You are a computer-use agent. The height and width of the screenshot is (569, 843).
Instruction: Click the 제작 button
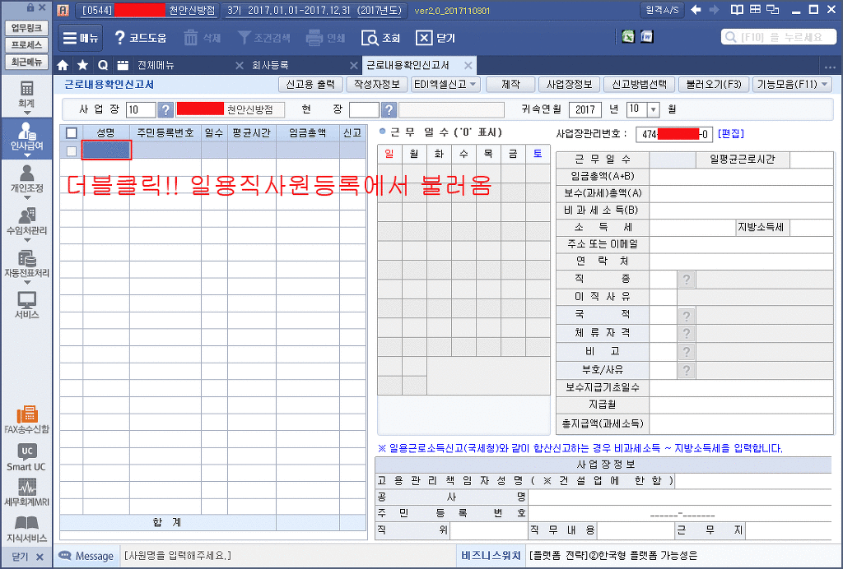click(x=510, y=84)
